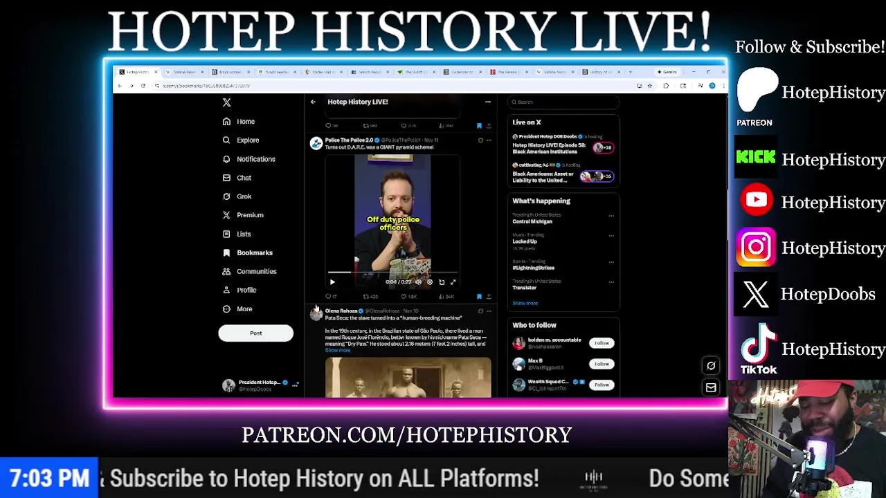886x498 pixels.
Task: Open Translator trending topic
Action: click(x=525, y=288)
